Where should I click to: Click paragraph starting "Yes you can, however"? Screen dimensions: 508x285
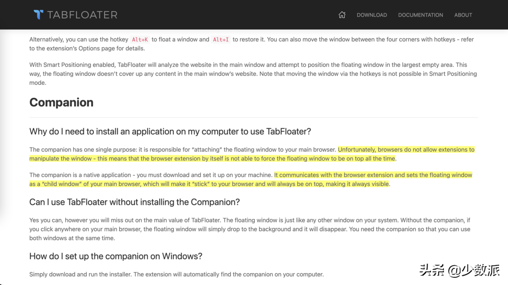pos(250,229)
